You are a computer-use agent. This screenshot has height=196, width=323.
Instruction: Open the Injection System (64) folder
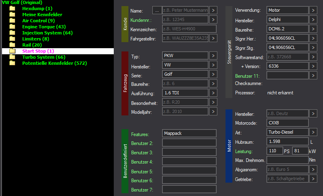pyautogui.click(x=48, y=33)
